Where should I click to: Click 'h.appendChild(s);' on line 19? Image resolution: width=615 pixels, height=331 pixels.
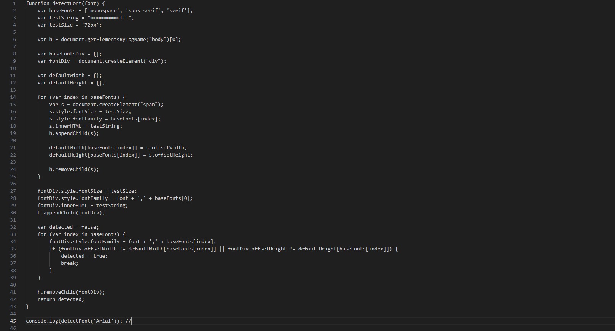pos(74,133)
